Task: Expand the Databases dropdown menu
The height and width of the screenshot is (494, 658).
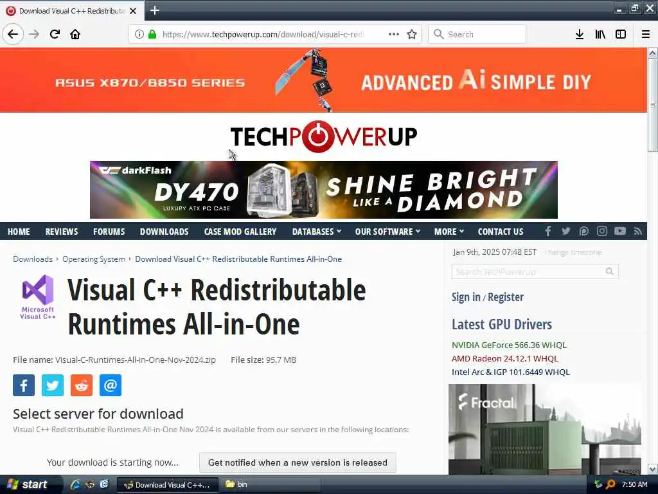Action: click(316, 232)
